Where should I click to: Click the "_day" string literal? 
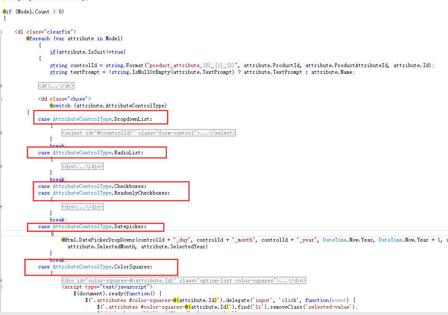pyautogui.click(x=183, y=240)
